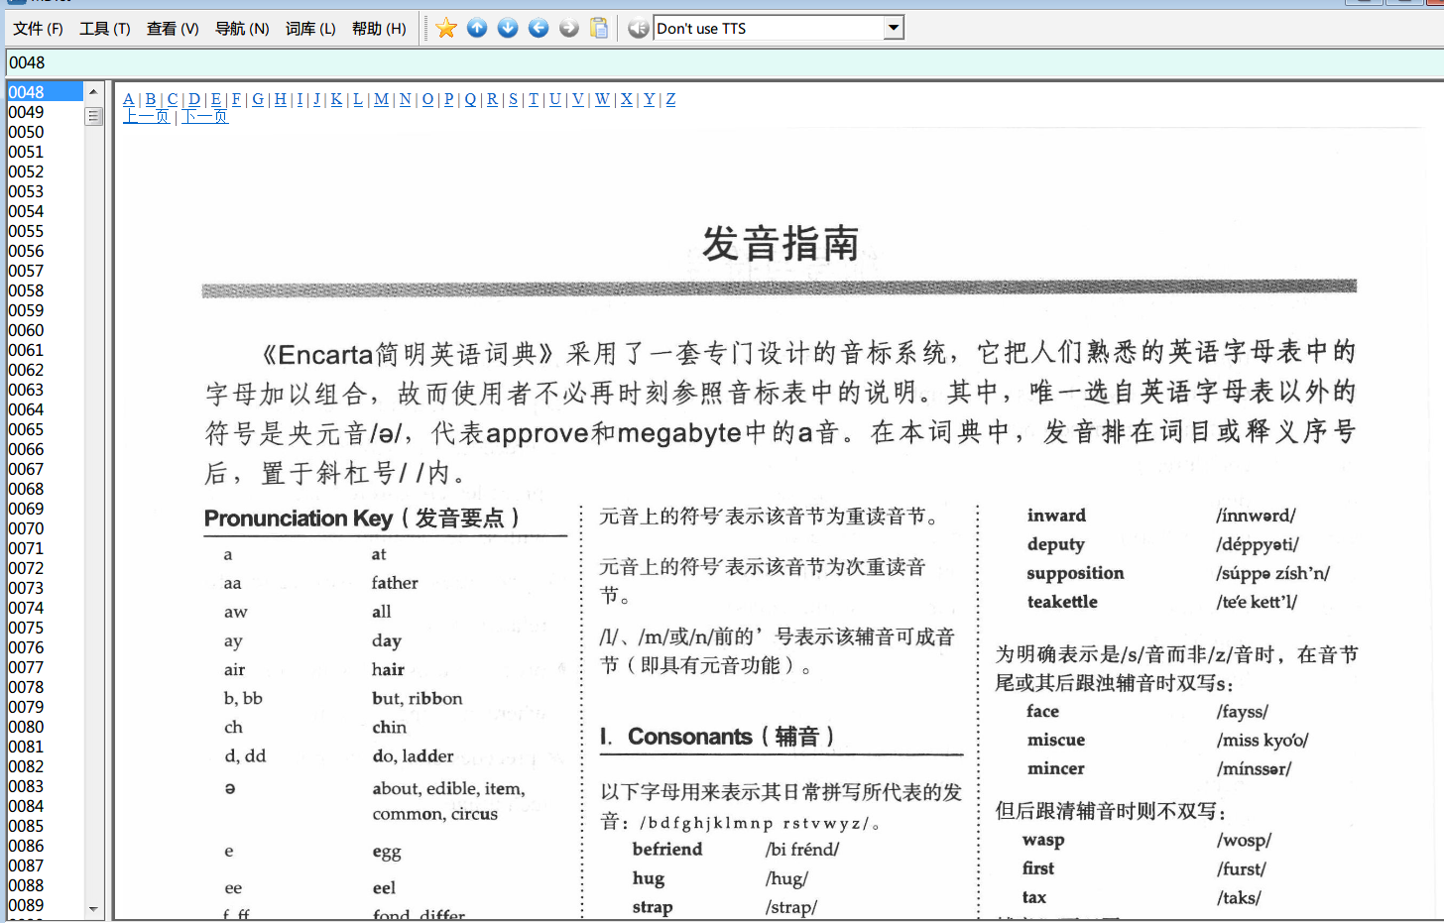Click the clipboard paste icon
Viewport: 1444px width, 923px height.
pos(599,28)
